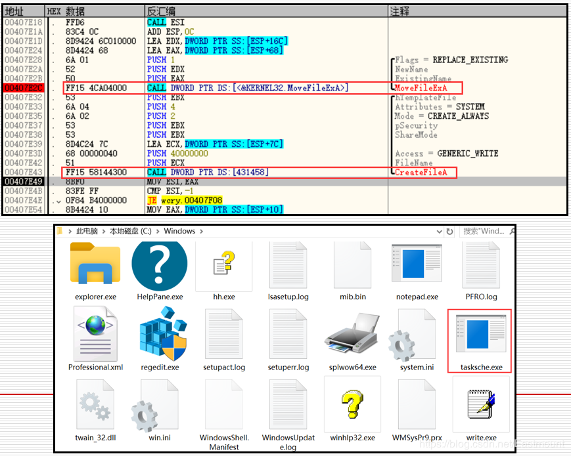Select breakpoint address 00407E2C row
Image resolution: width=571 pixels, height=456 pixels.
[x=23, y=88]
